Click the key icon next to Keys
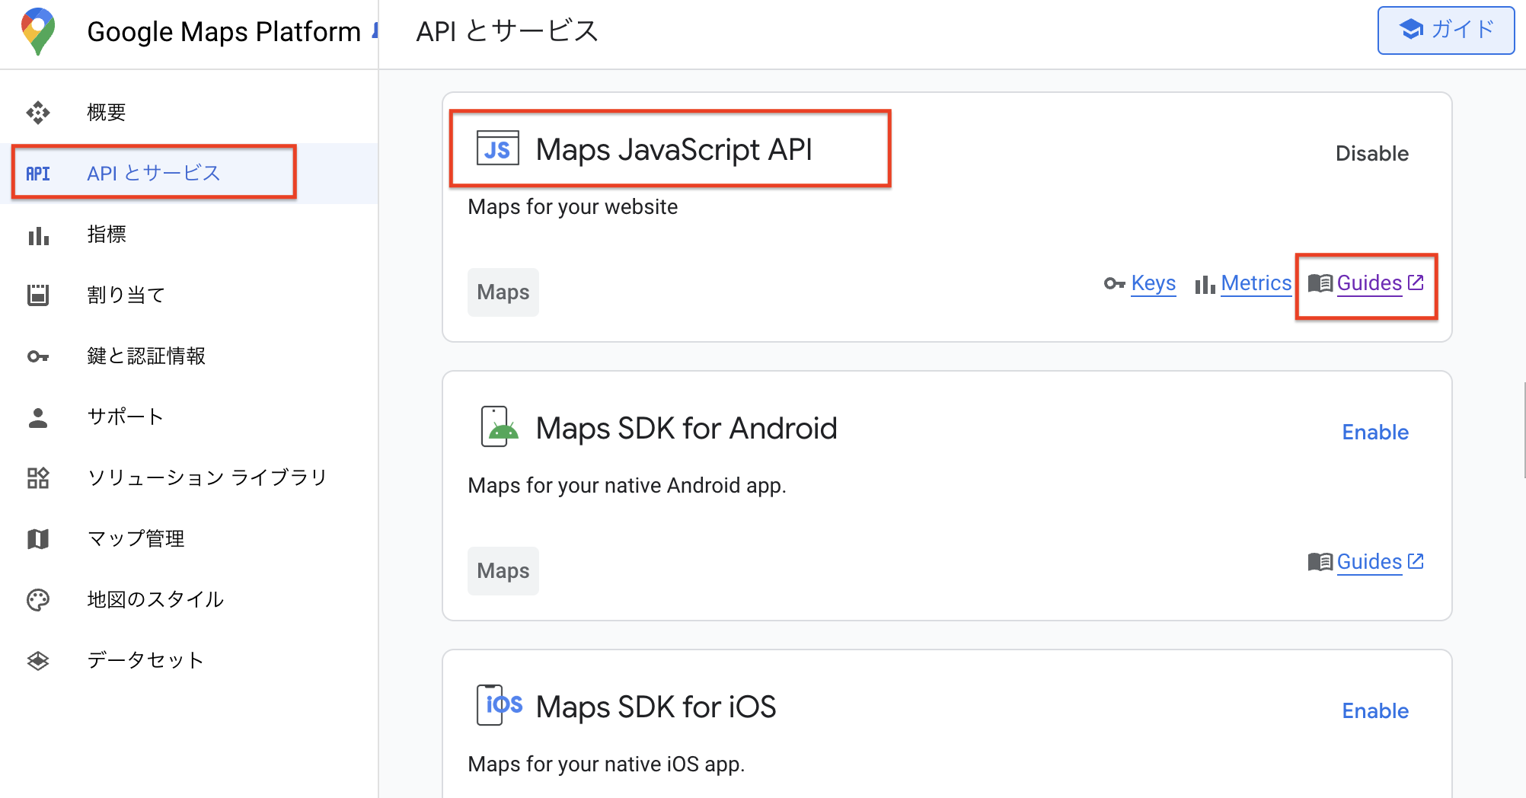The width and height of the screenshot is (1526, 798). click(1115, 284)
